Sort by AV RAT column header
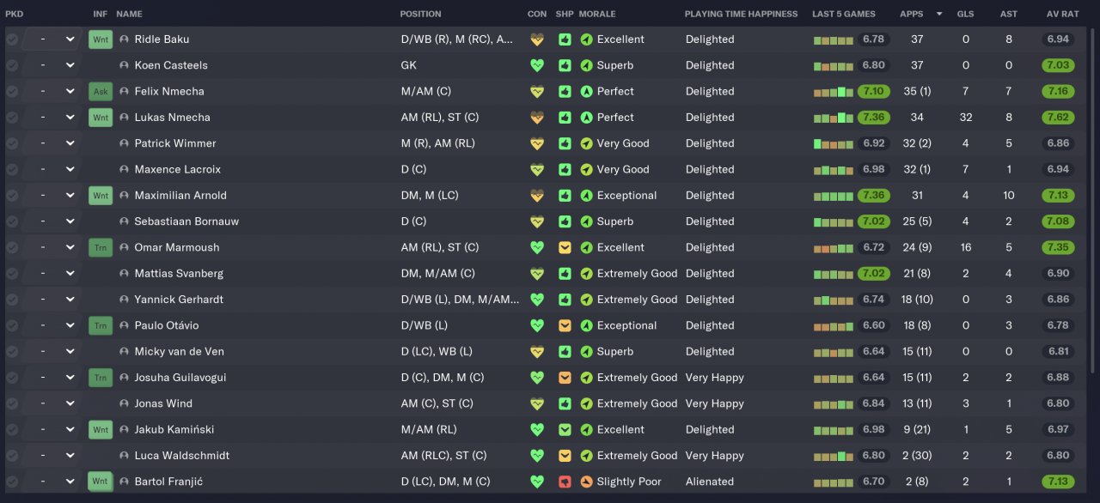This screenshot has width=1100, height=503. click(1062, 14)
